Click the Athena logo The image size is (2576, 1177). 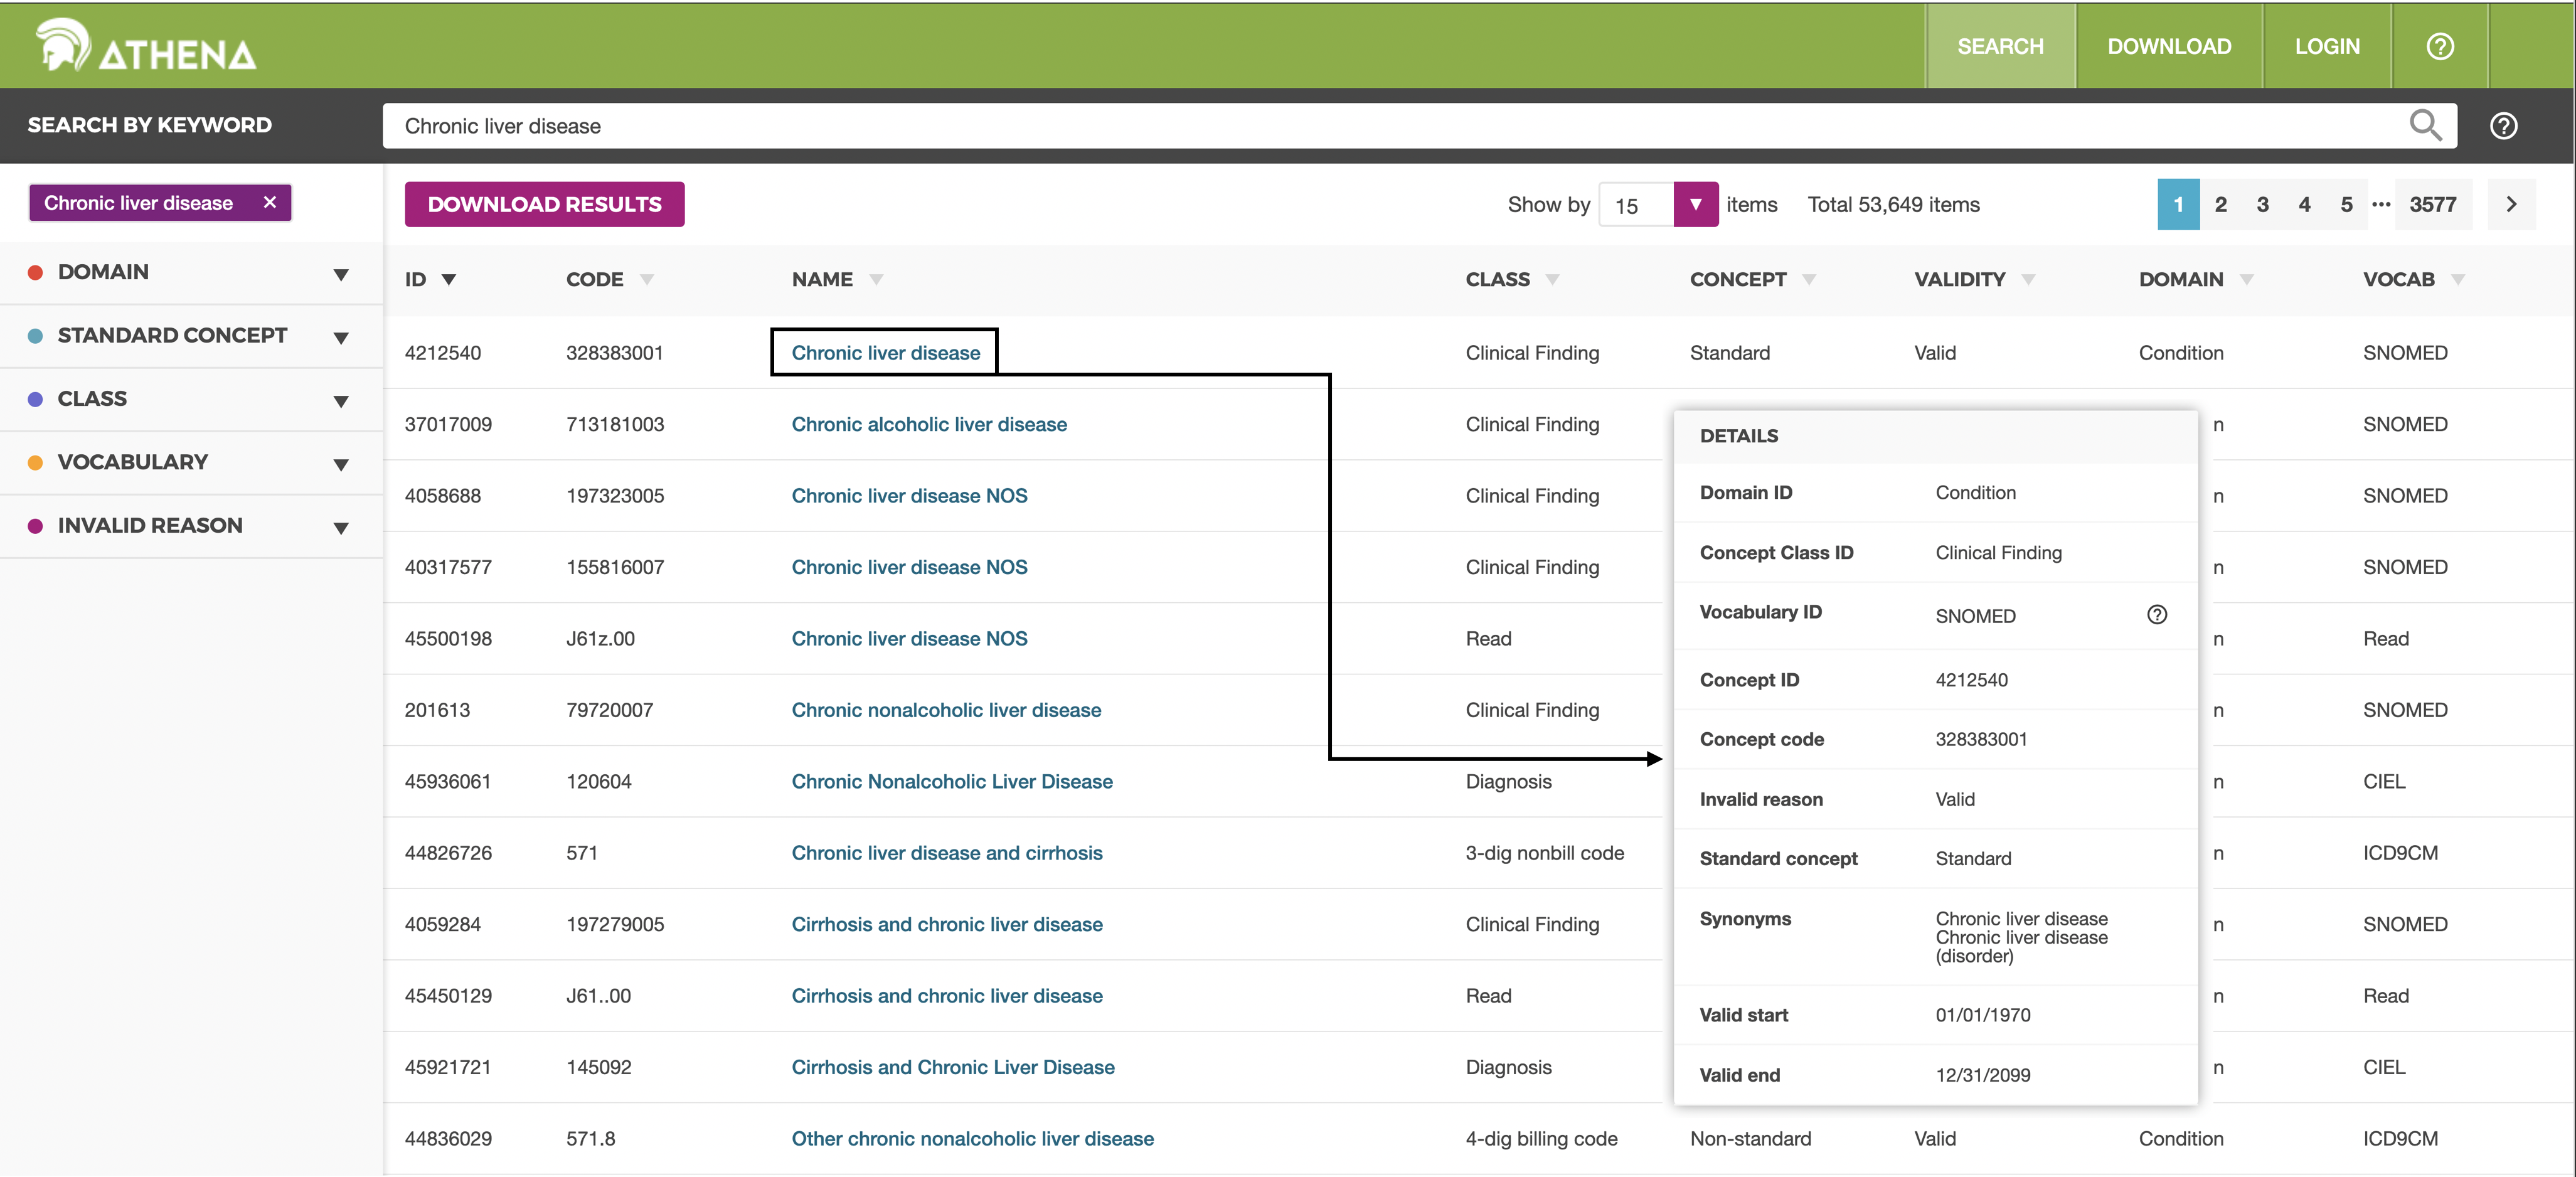(146, 46)
